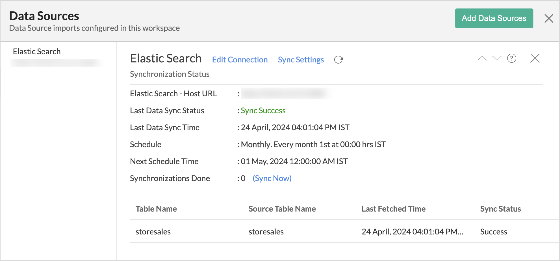
Task: Close the Elastic Search details panel
Action: point(535,58)
